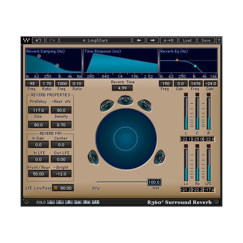Select the PreDelay value 117.0
This screenshot has height=243, width=243.
click(38, 110)
